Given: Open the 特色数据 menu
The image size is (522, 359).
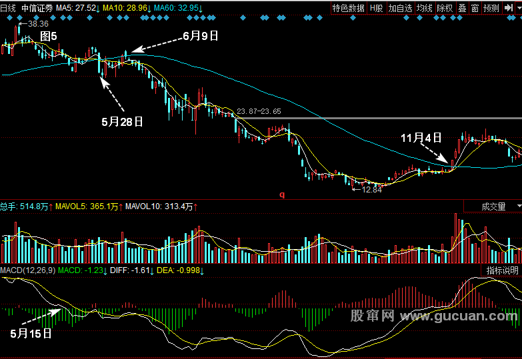Looking at the screenshot, I should coord(349,8).
